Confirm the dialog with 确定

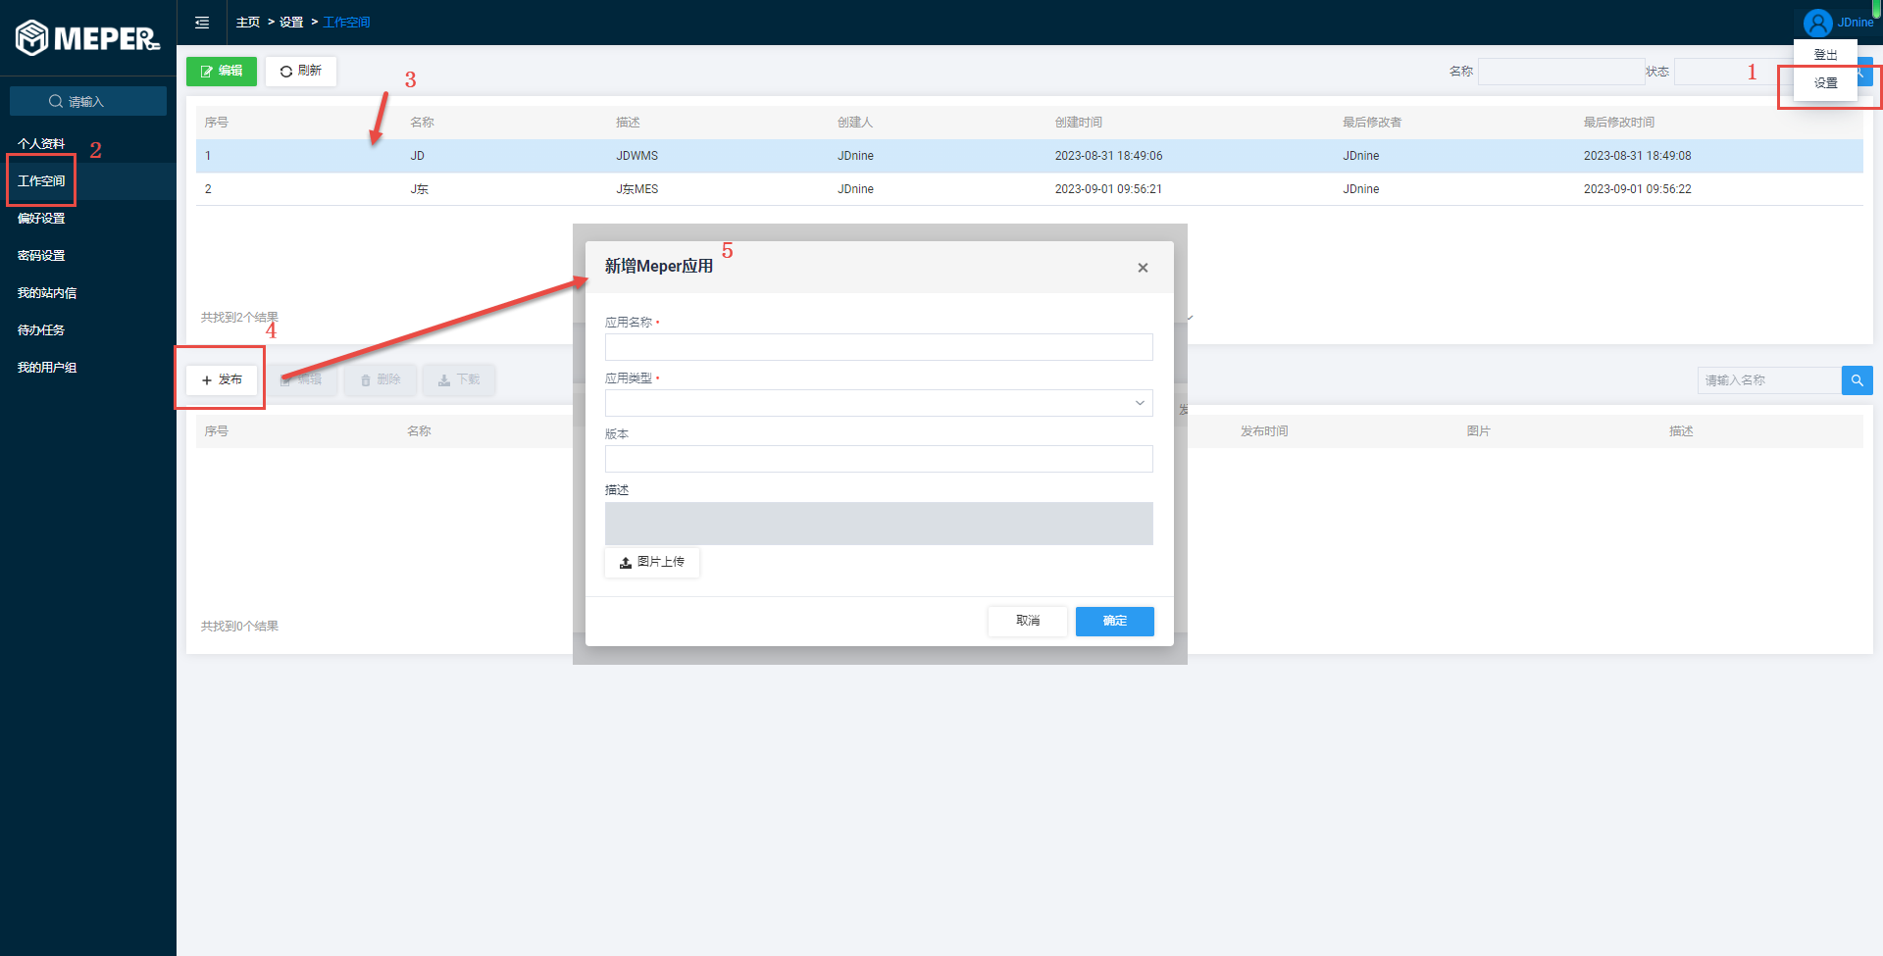pyautogui.click(x=1114, y=621)
